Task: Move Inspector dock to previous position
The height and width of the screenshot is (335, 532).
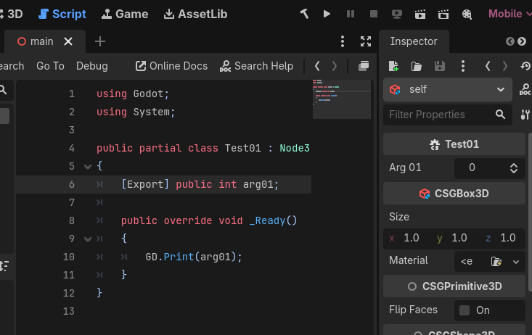Action: tap(510, 41)
